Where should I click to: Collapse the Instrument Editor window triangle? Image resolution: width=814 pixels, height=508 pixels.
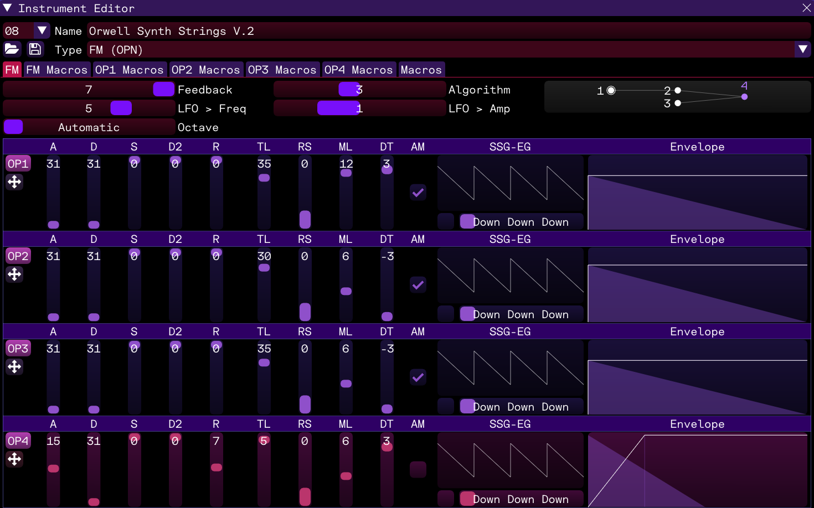[x=7, y=8]
